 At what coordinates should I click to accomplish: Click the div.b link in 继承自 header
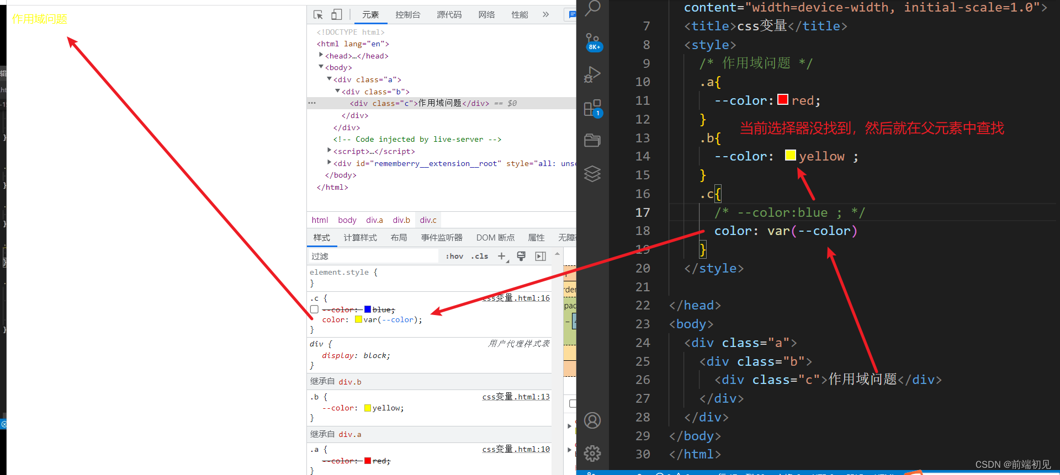(x=350, y=382)
